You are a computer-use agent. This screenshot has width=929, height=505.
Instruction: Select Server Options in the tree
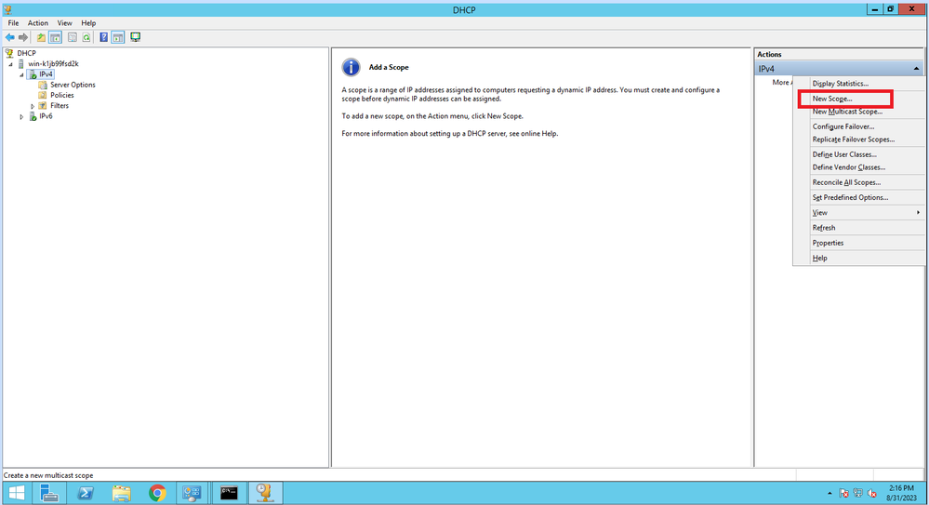pos(72,85)
